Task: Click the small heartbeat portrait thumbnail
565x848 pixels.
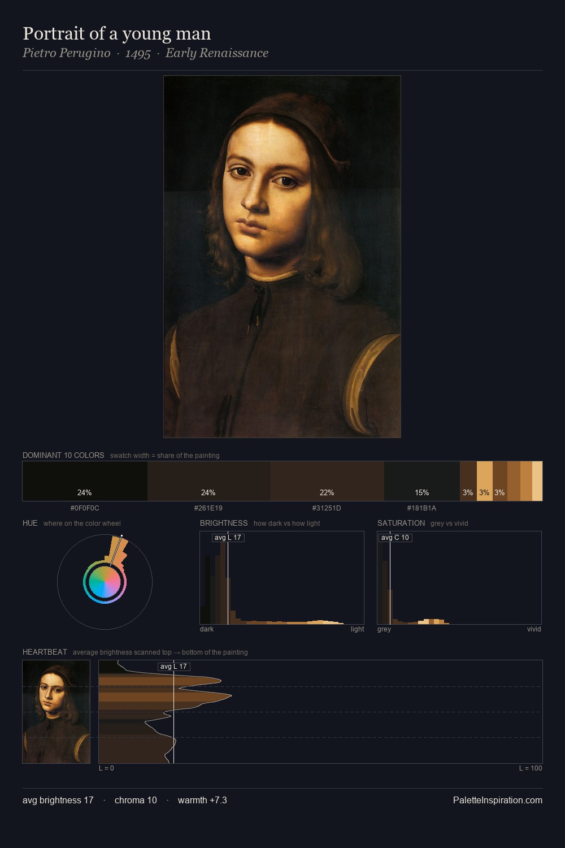Action: point(56,712)
